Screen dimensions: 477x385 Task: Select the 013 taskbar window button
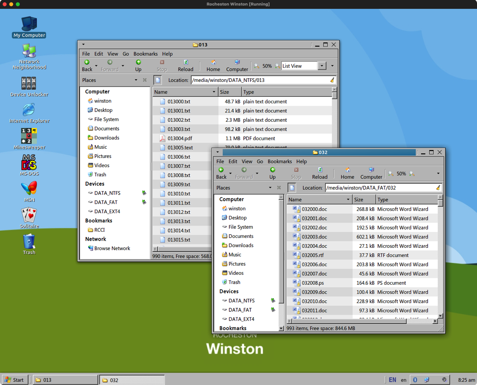point(65,380)
